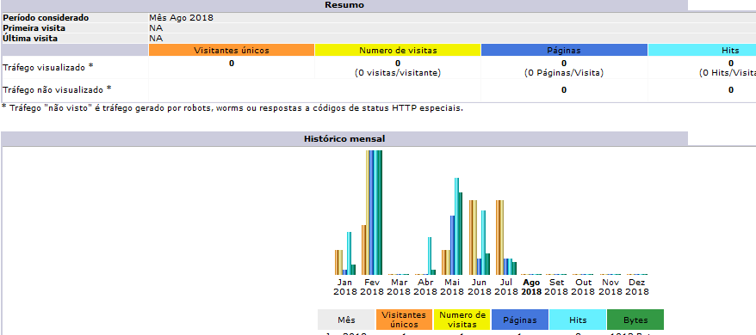Click the 'Mai 2018' month label under chart

(452, 287)
